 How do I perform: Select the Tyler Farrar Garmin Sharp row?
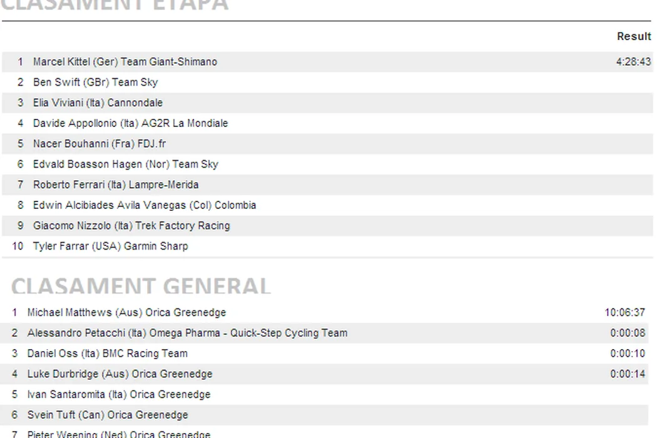(110, 247)
